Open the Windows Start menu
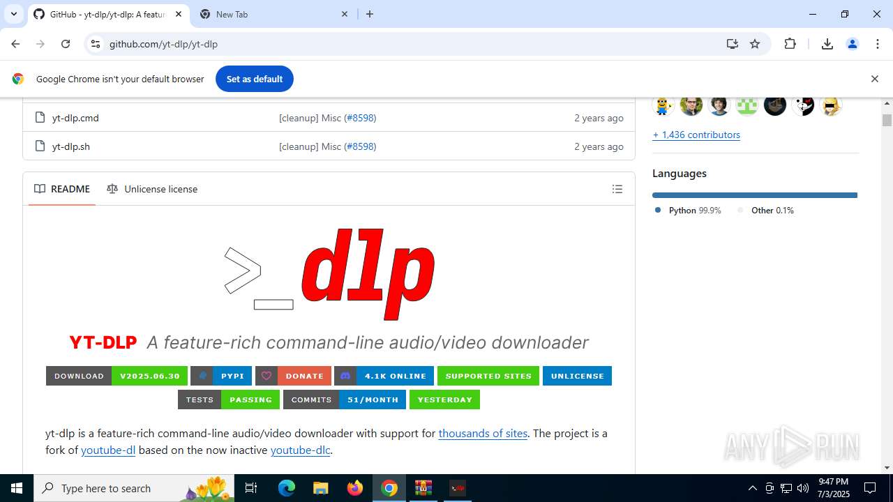The image size is (893, 502). pos(17,488)
